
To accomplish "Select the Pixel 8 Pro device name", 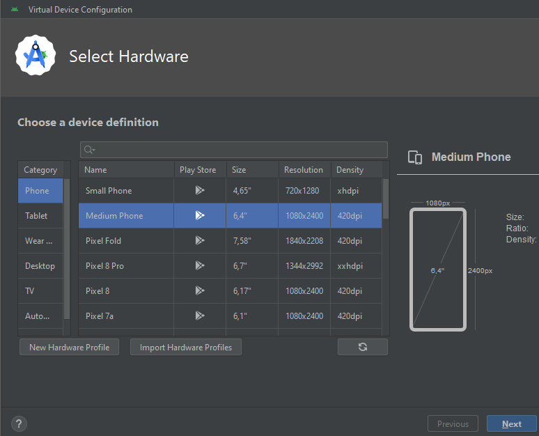I will point(104,266).
